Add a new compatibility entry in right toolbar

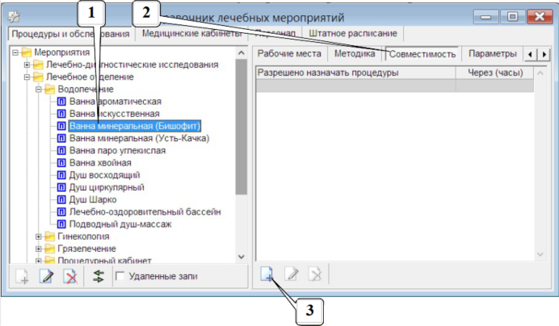click(267, 276)
